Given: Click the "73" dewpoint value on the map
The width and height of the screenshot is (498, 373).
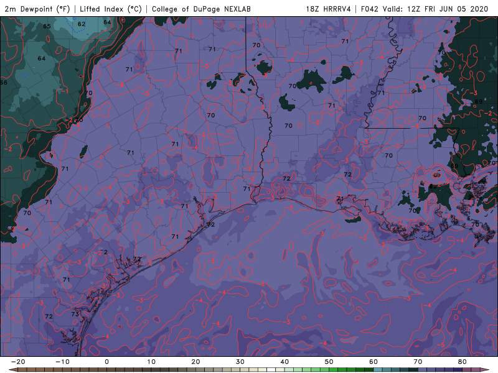Looking at the screenshot, I should point(75,314).
